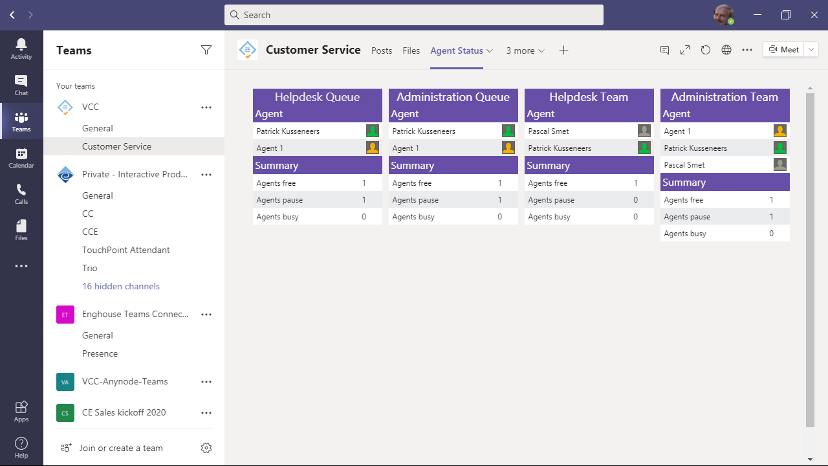Open manage teams settings gear
The image size is (828, 466).
click(x=206, y=448)
